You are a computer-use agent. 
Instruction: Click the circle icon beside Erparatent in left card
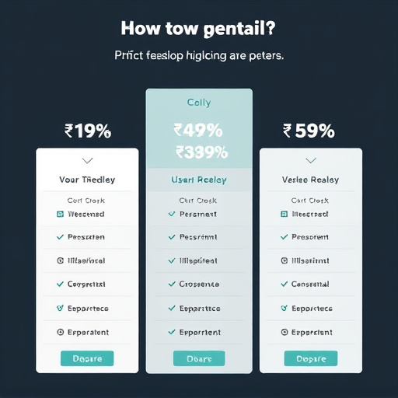[60, 332]
